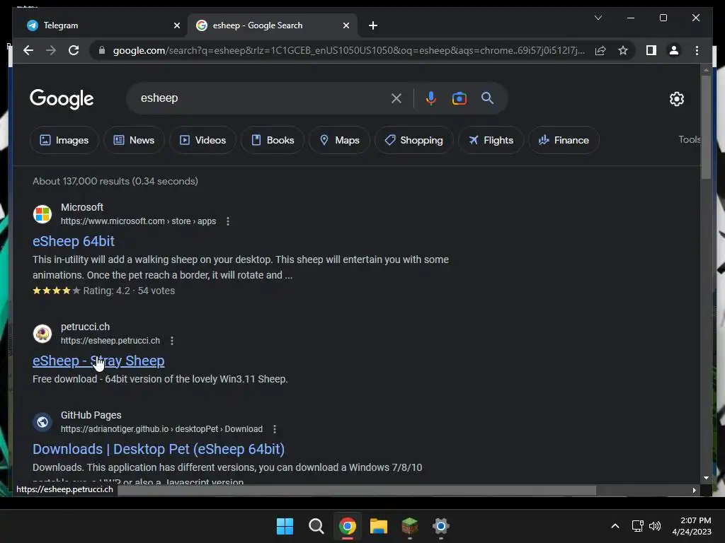Click the GitHub Pages globe favicon
The image size is (725, 543).
42,421
